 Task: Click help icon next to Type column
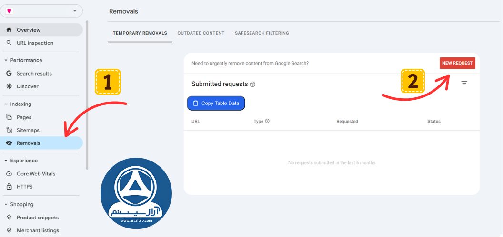(267, 121)
